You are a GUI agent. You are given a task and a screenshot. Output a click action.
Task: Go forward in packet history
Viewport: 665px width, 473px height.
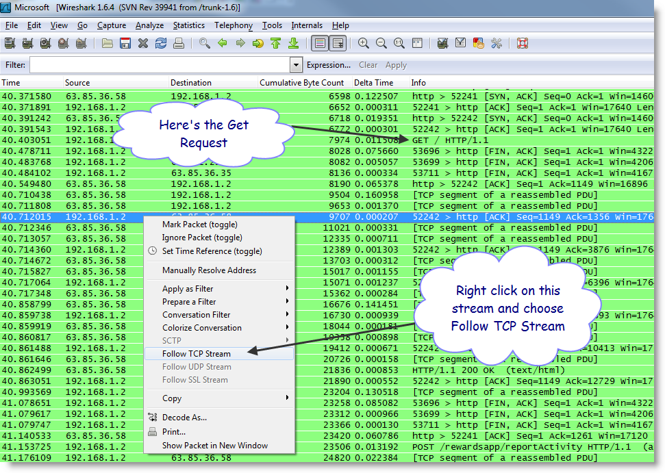[240, 43]
